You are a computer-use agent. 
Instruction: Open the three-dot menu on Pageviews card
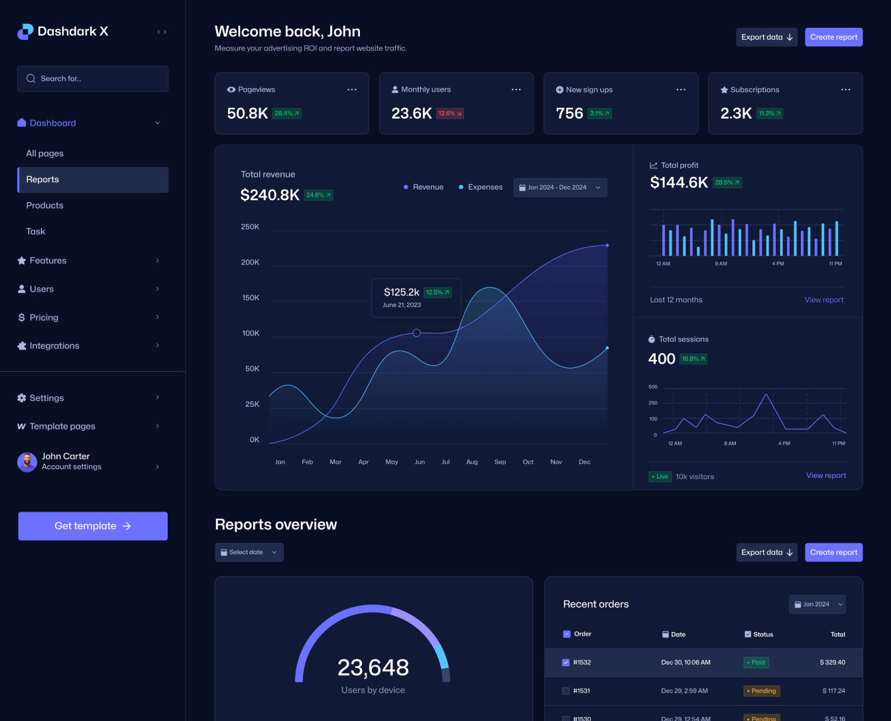click(x=352, y=89)
